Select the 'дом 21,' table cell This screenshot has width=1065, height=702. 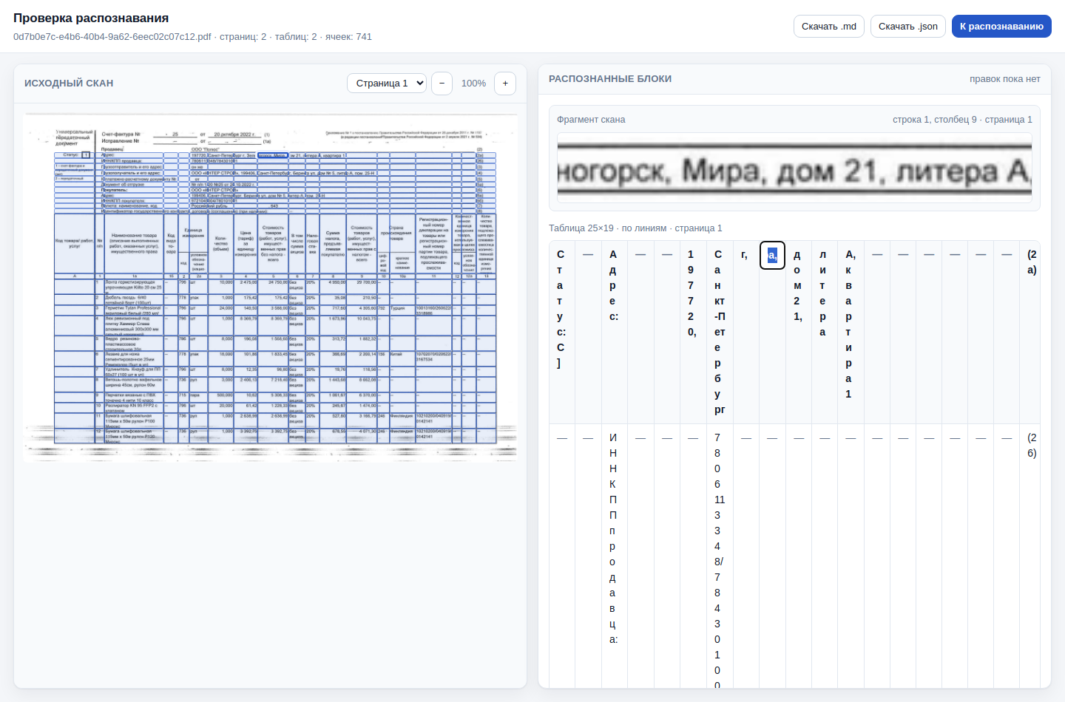pos(798,333)
